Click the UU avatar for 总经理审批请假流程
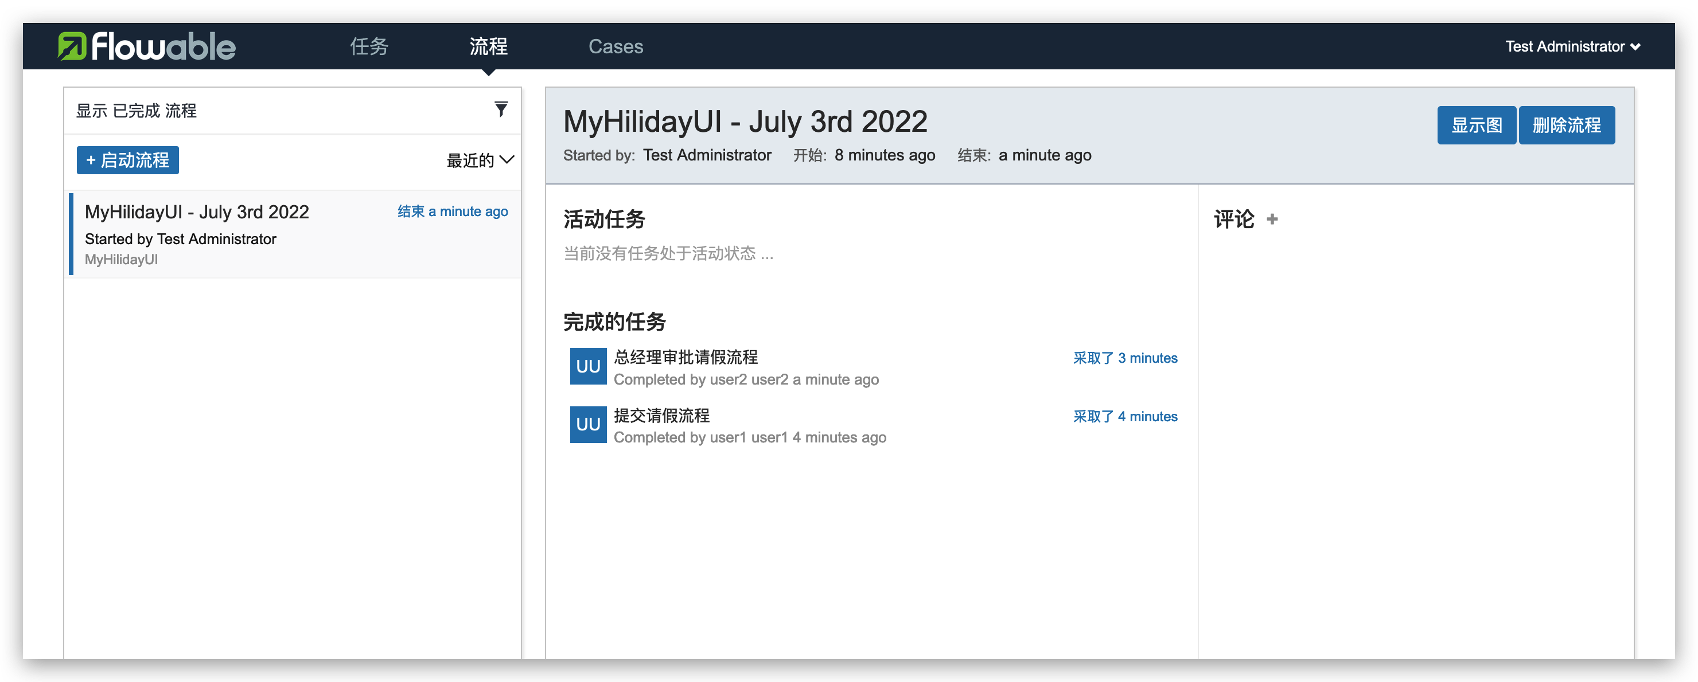1698x682 pixels. 588,366
